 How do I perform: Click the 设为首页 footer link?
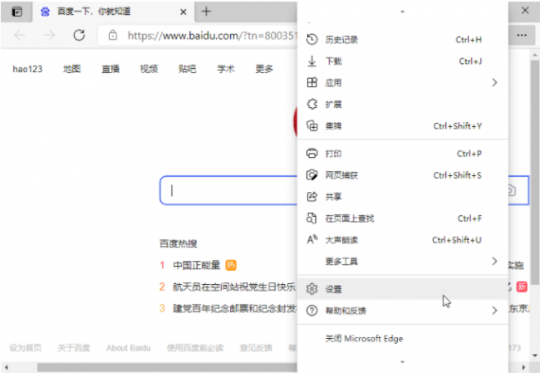pyautogui.click(x=26, y=348)
